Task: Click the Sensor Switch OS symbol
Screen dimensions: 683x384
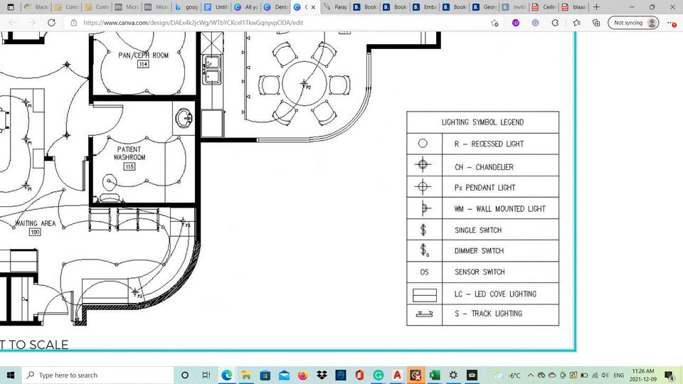Action: tap(424, 272)
